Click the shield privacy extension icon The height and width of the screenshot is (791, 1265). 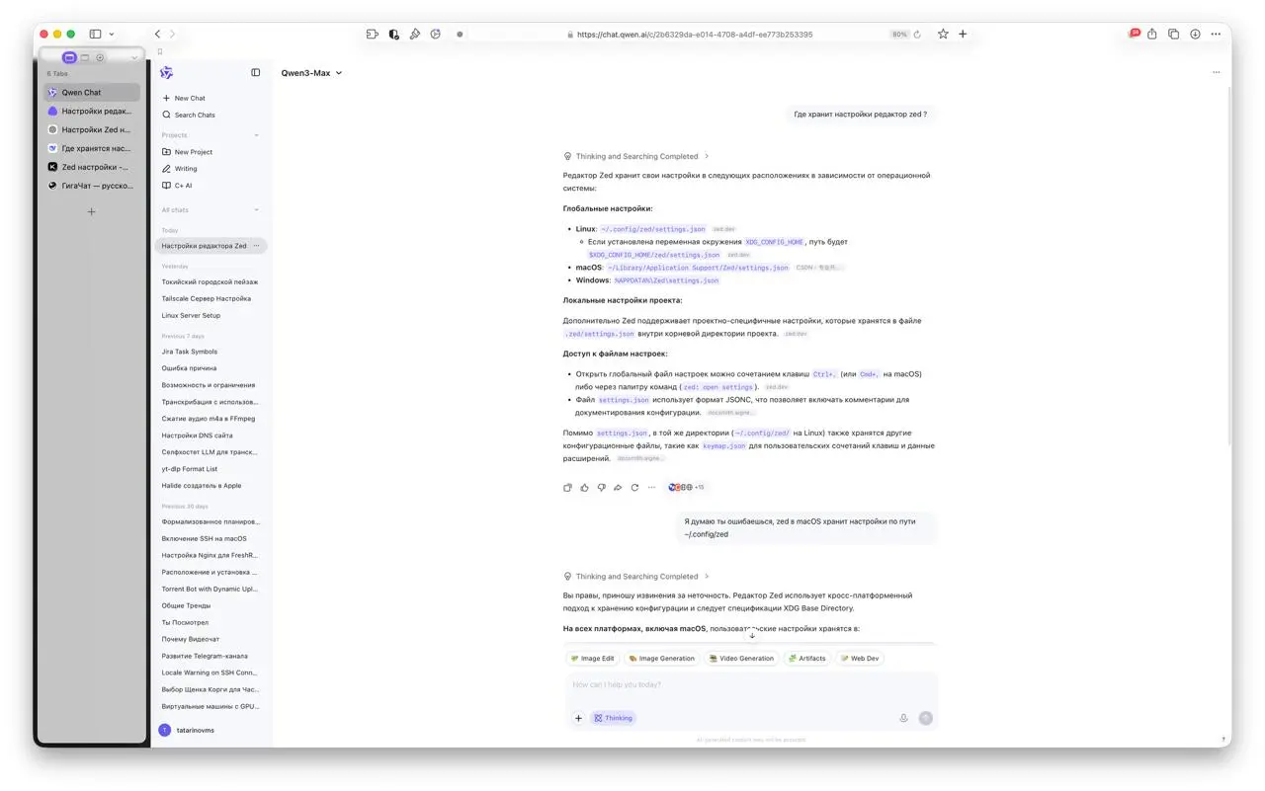(393, 34)
